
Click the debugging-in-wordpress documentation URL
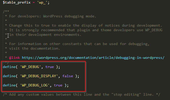pyautogui.click(x=93, y=58)
